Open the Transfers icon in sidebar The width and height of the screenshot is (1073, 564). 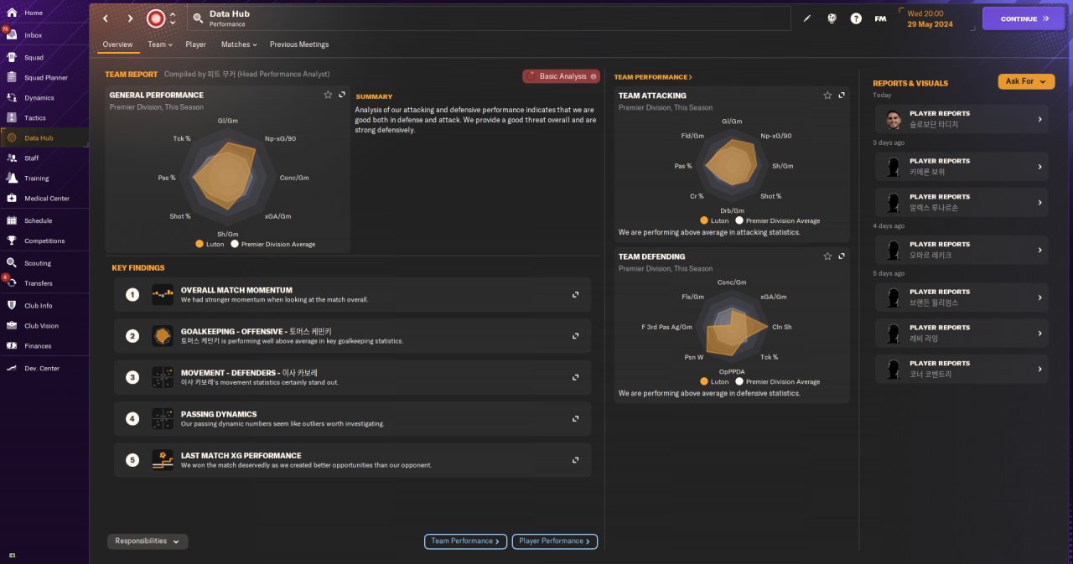(x=12, y=283)
